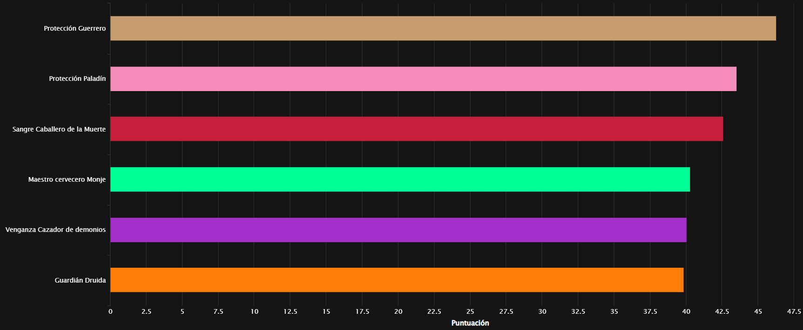Select the '37.5' axis tick value
The height and width of the screenshot is (330, 803).
point(650,311)
